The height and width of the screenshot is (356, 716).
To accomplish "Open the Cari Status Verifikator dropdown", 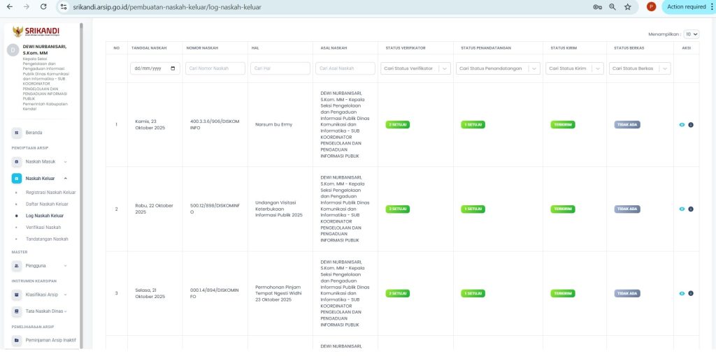I will [x=417, y=68].
